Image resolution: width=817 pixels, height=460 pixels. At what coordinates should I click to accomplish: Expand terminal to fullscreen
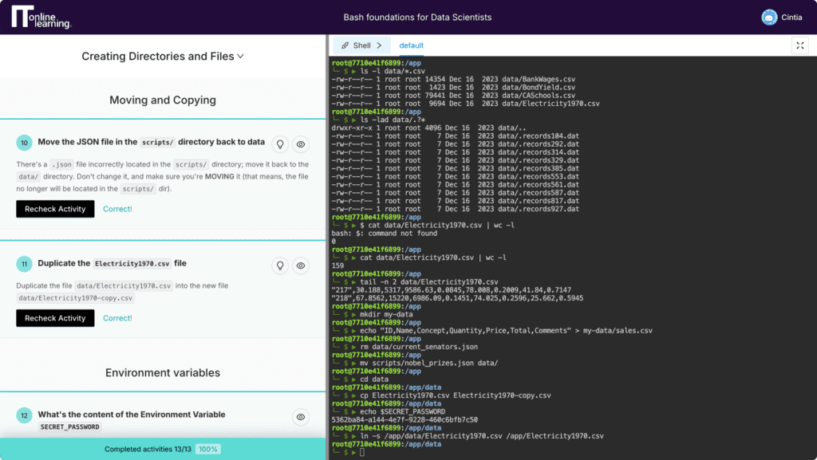[x=799, y=45]
